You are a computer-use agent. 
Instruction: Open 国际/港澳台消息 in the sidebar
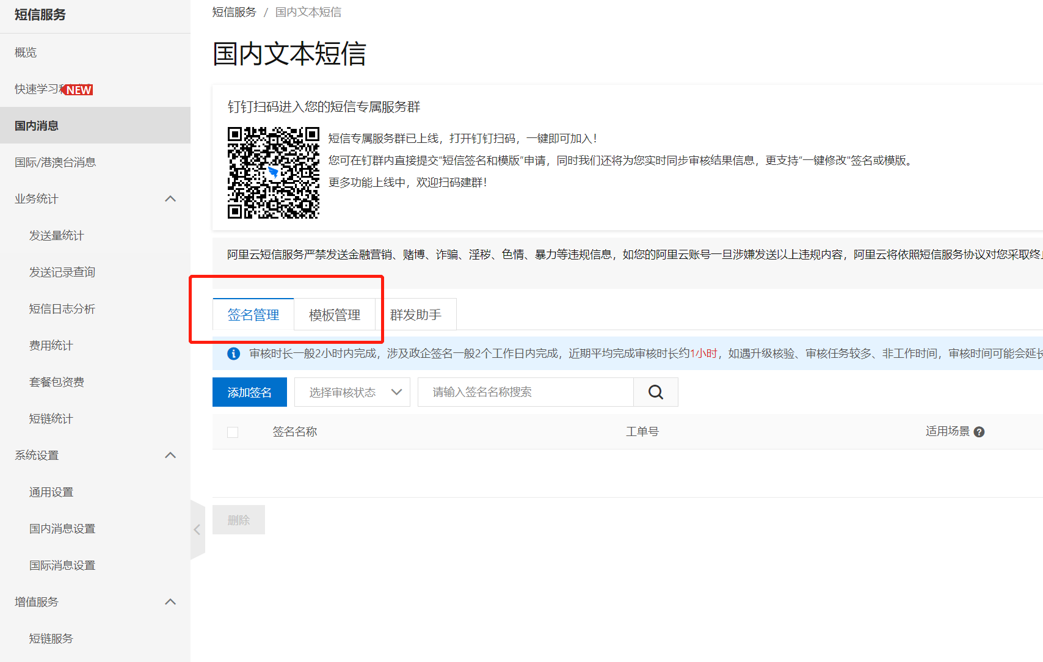click(56, 162)
